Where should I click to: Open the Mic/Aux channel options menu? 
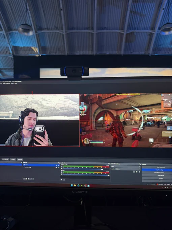coord(62,172)
